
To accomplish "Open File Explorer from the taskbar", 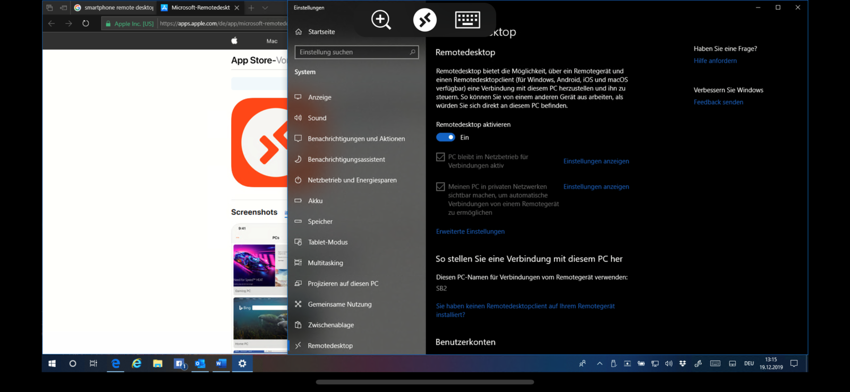I will click(158, 363).
